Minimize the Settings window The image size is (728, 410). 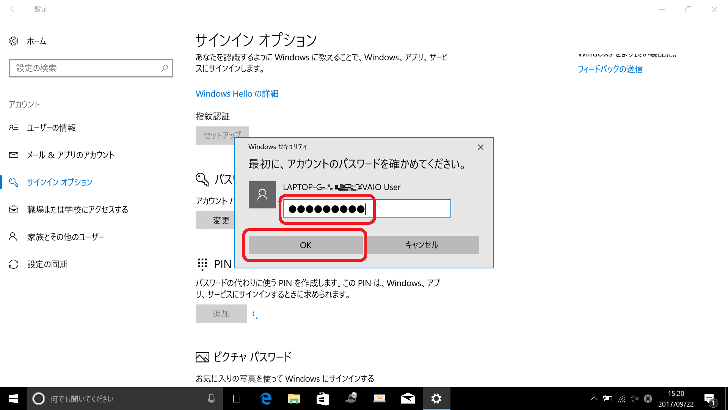(662, 9)
